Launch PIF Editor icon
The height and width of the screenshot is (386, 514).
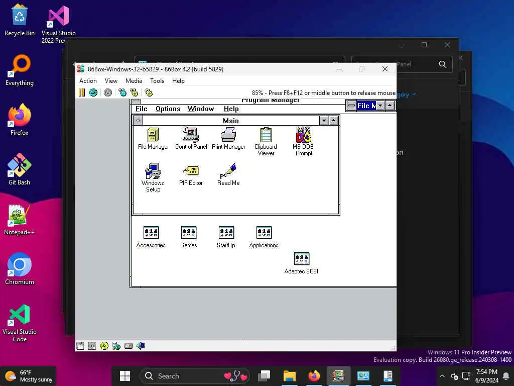point(191,174)
